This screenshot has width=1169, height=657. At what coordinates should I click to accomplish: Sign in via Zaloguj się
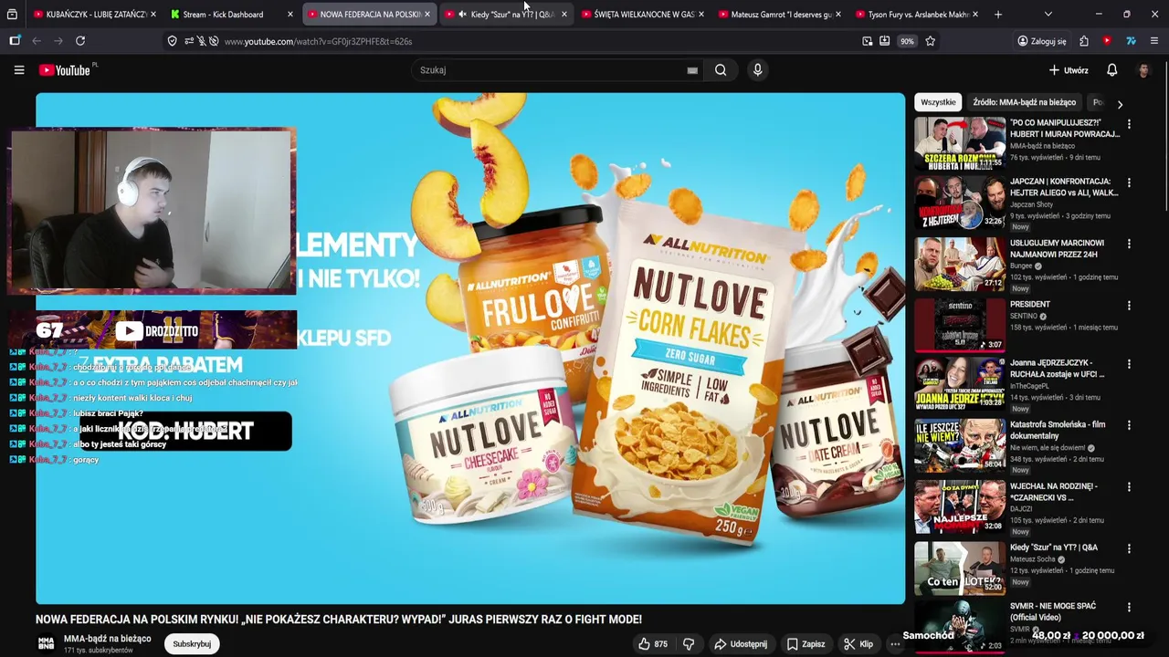point(1041,41)
